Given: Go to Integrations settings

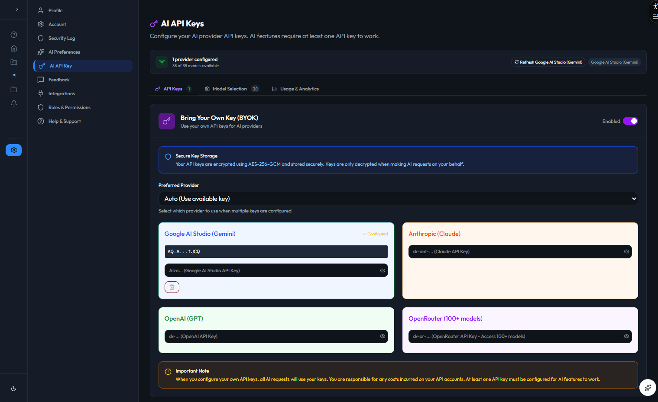Looking at the screenshot, I should (x=83, y=93).
